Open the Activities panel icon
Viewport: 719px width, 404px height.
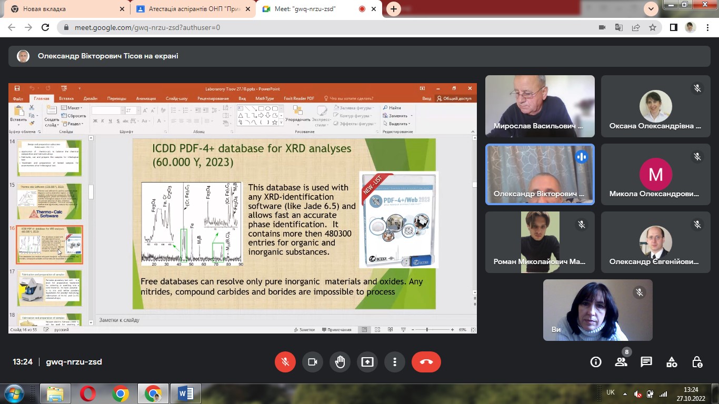(672, 362)
